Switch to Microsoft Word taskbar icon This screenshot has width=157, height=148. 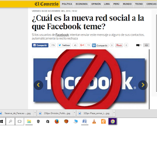tap(85, 122)
